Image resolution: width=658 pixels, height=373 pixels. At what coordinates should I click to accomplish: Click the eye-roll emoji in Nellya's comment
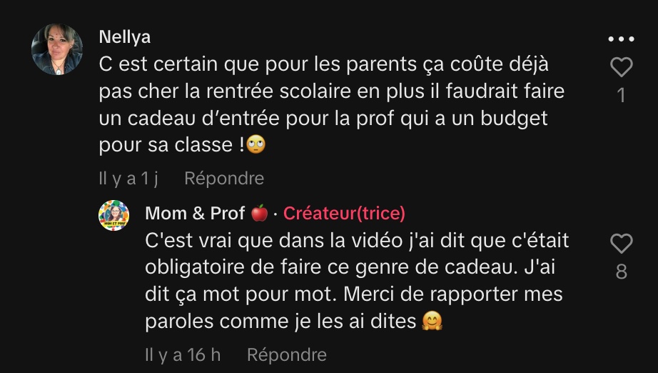pos(255,144)
